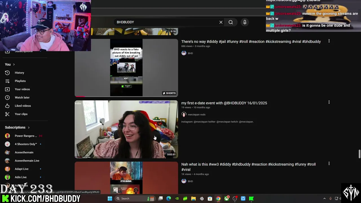Open options menu for the e-date event video
Viewport: 361px width, 203px height.
click(329, 102)
